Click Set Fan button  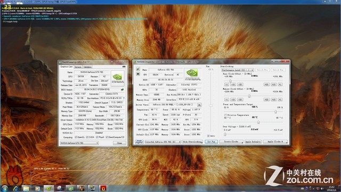pyautogui.click(x=211, y=142)
